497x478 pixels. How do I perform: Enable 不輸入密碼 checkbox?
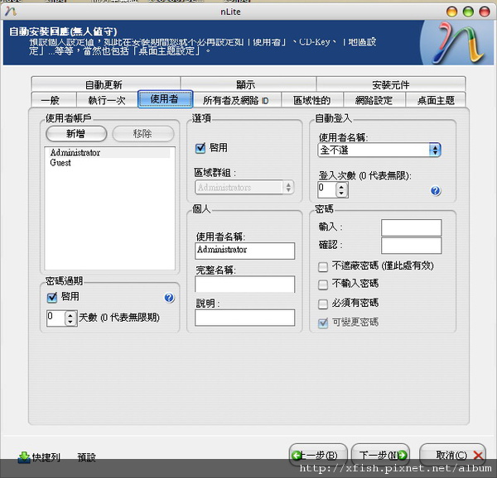(x=323, y=284)
